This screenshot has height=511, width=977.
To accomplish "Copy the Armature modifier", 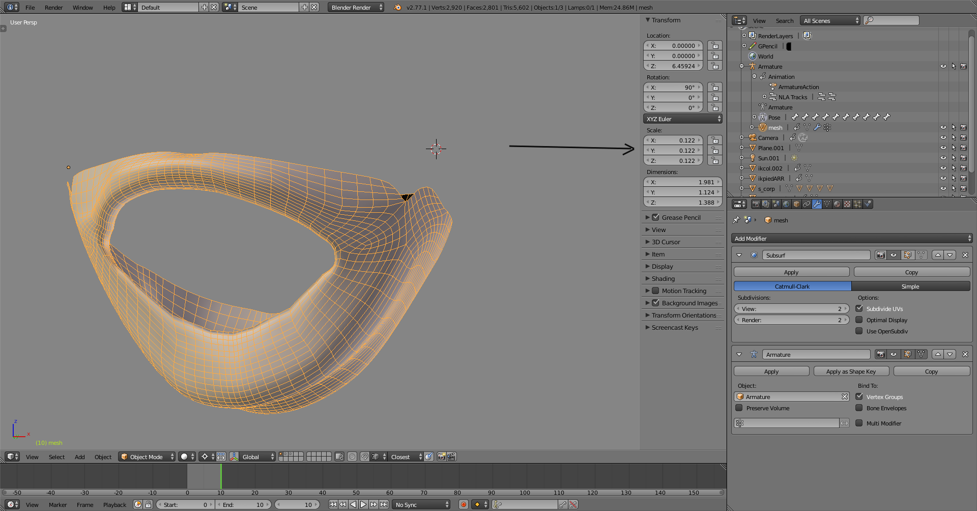I will [x=932, y=372].
